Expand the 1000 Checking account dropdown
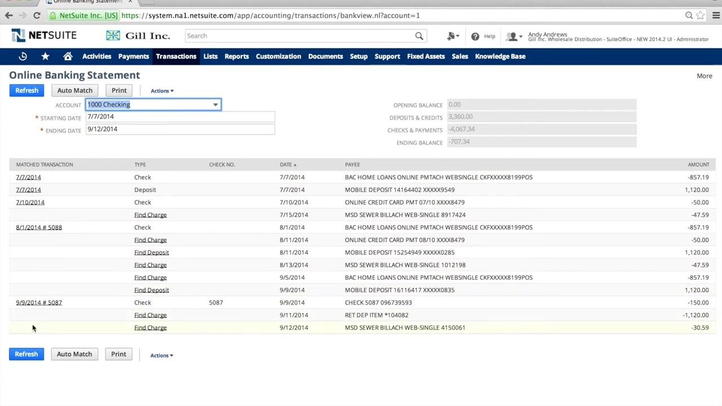 [215, 104]
